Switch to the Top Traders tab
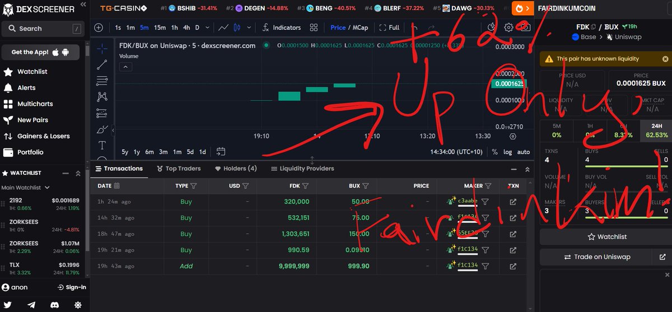Screen dimensions: 672x312 click(179, 169)
